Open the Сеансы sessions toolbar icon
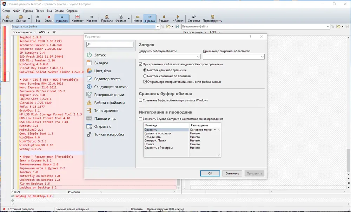 [21, 19]
